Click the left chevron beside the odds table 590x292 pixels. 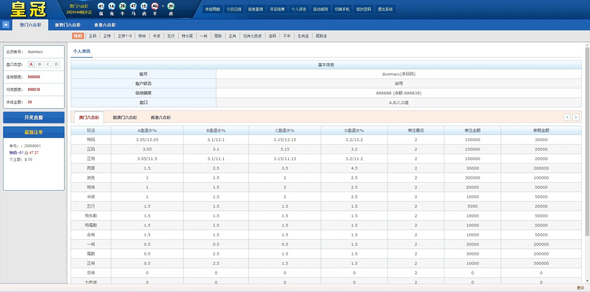(567, 117)
